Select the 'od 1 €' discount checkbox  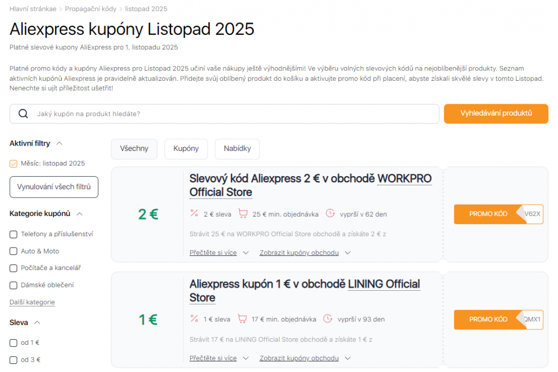[14, 343]
